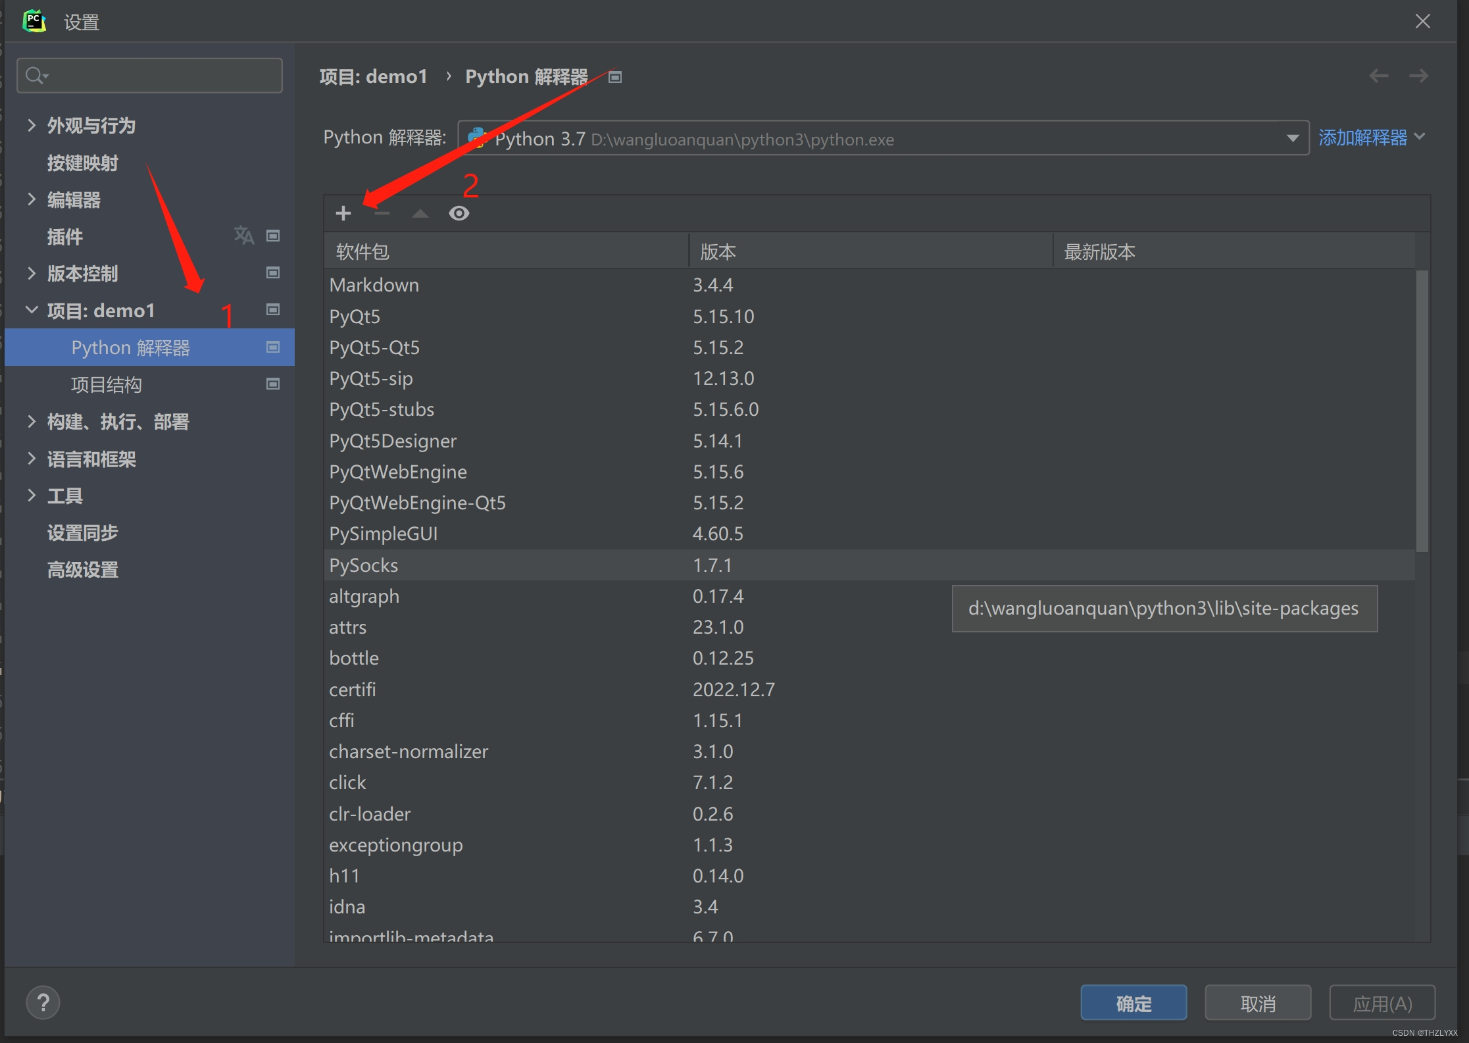Image resolution: width=1469 pixels, height=1043 pixels.
Task: Select the cffi package row
Action: click(869, 721)
